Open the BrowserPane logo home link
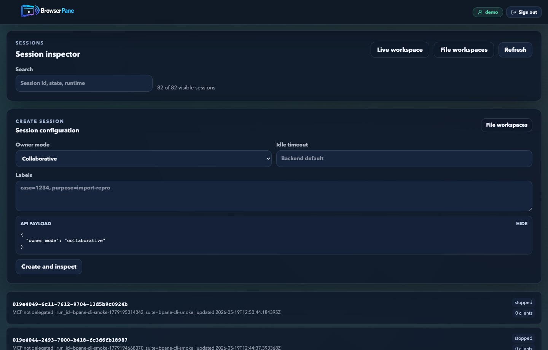Image resolution: width=548 pixels, height=350 pixels. [48, 11]
